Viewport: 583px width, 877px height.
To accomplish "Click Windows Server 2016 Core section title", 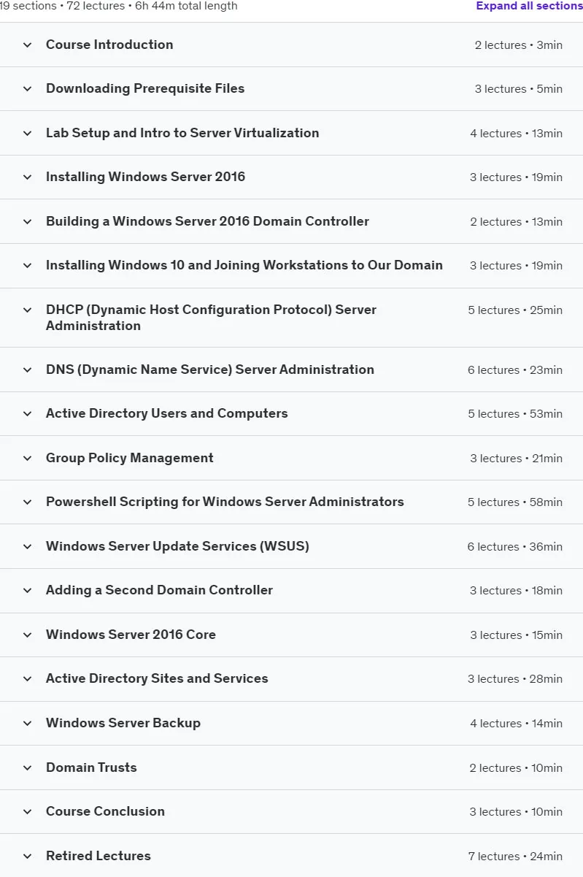I will (x=131, y=635).
